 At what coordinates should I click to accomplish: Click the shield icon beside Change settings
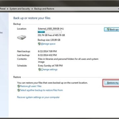(x=40, y=69)
